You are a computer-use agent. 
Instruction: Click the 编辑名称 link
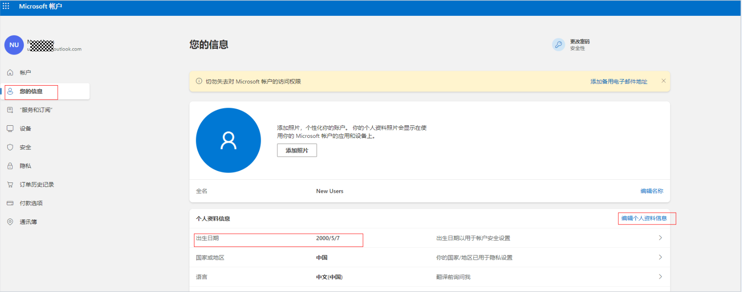point(652,191)
